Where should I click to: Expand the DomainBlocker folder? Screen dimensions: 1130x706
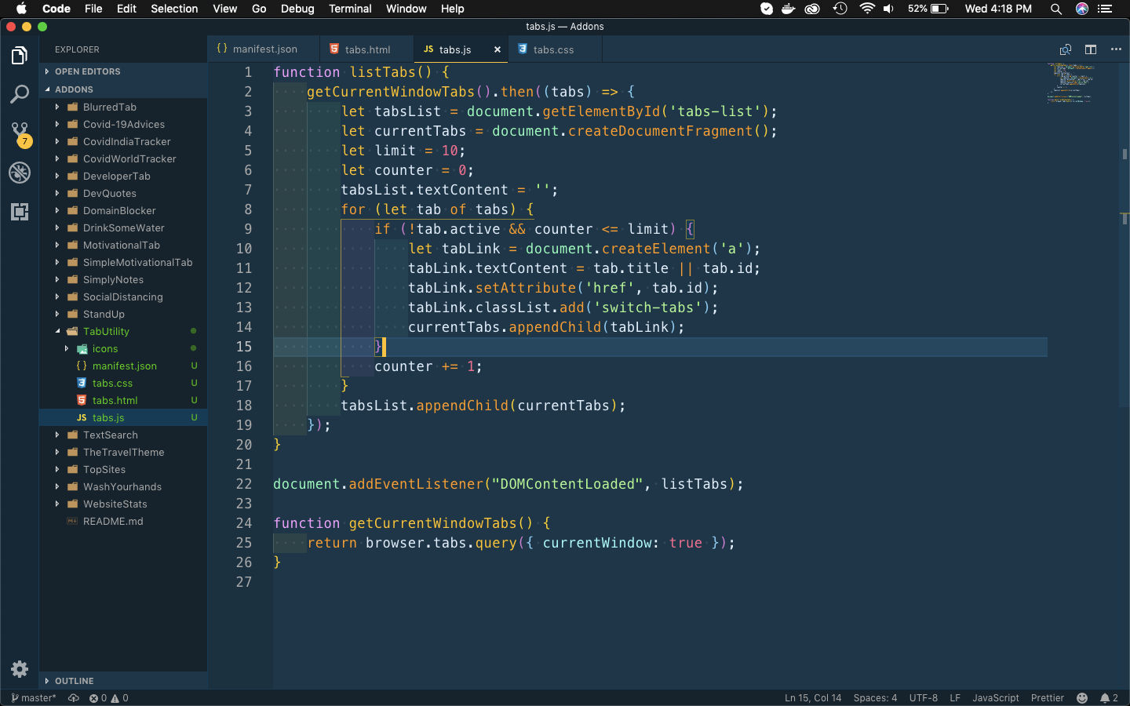pyautogui.click(x=123, y=210)
